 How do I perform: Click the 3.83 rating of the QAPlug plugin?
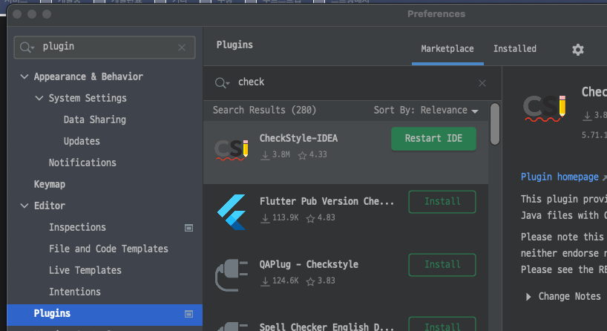pos(321,281)
